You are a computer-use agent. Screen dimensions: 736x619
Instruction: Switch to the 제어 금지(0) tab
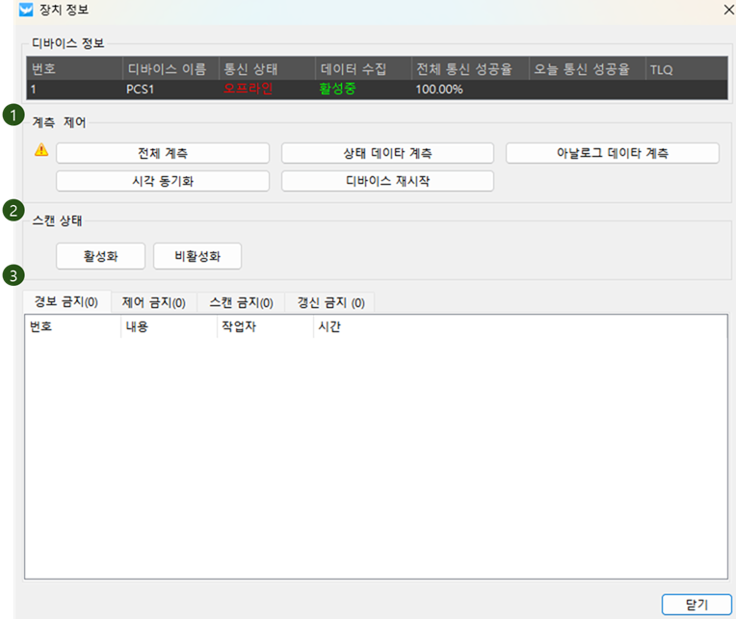point(153,302)
